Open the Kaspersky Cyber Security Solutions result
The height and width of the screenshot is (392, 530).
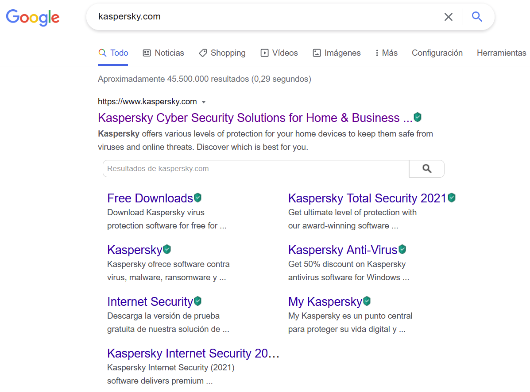coord(255,118)
